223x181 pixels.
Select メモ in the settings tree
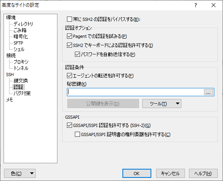coord(10,100)
